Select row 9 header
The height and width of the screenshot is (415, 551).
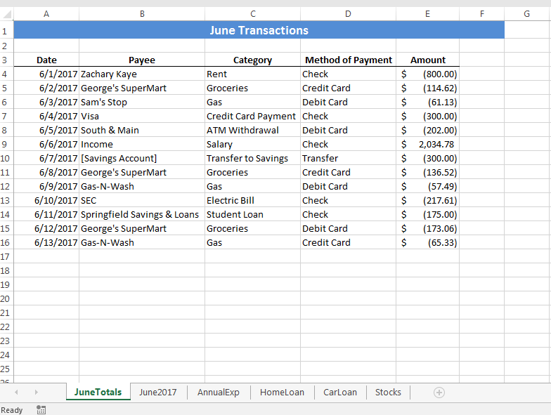(6, 144)
